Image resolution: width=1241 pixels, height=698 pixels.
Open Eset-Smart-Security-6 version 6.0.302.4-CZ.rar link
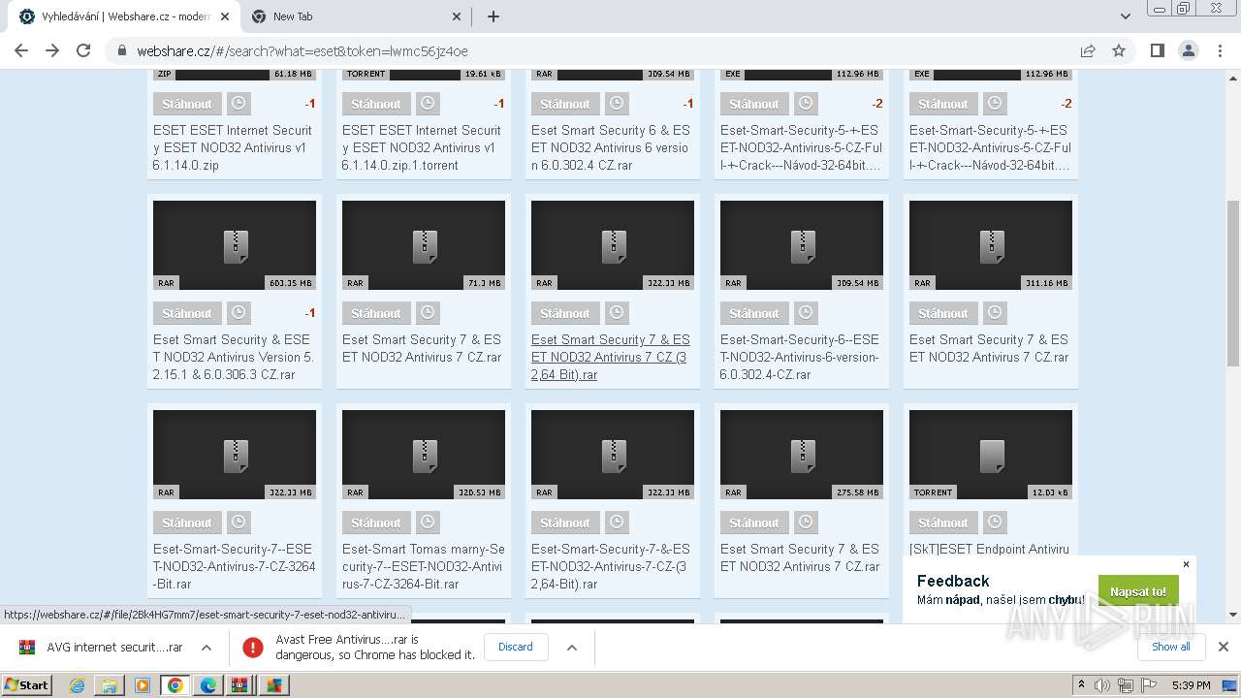[x=800, y=357]
